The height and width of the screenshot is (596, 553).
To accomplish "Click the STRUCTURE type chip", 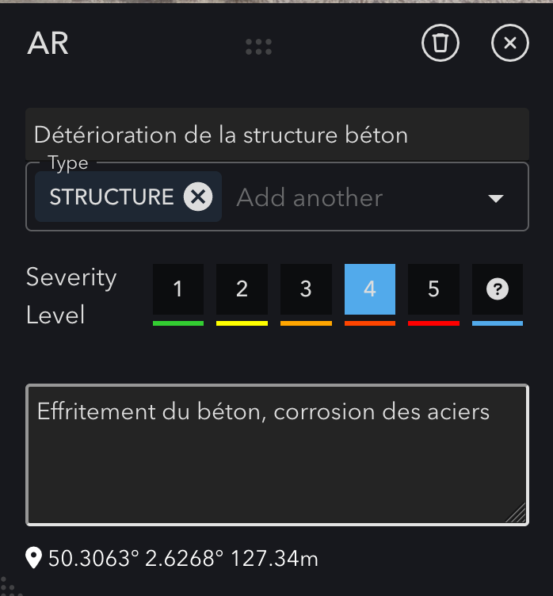I will 111,197.
